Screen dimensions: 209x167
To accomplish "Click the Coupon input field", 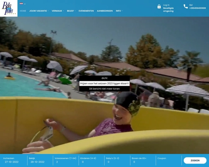I will pyautogui.click(x=168, y=160).
